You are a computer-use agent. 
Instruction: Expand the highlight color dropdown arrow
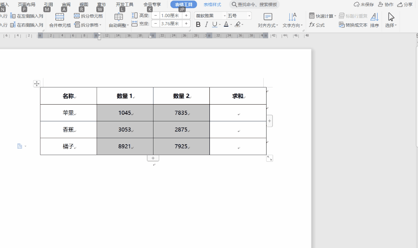click(x=242, y=25)
